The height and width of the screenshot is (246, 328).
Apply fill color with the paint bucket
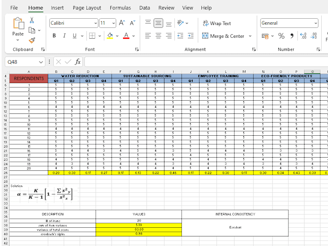(x=110, y=36)
